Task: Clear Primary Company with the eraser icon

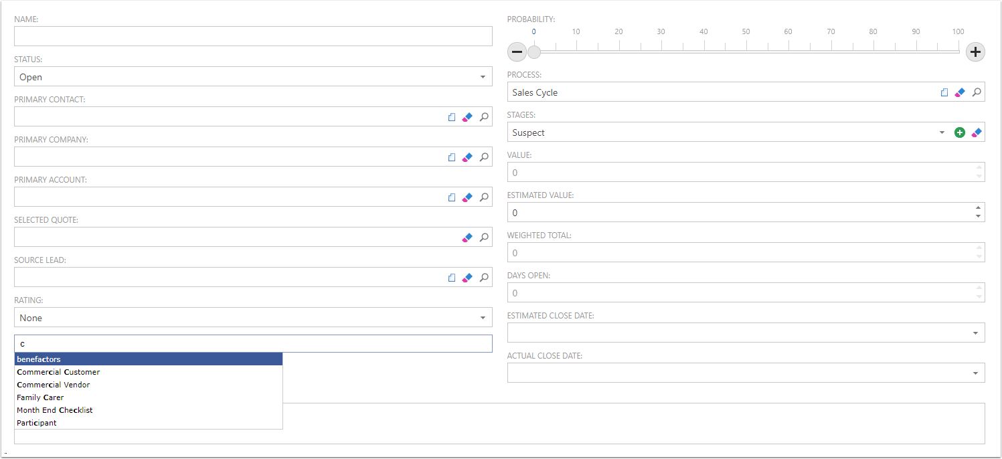Action: [x=467, y=157]
